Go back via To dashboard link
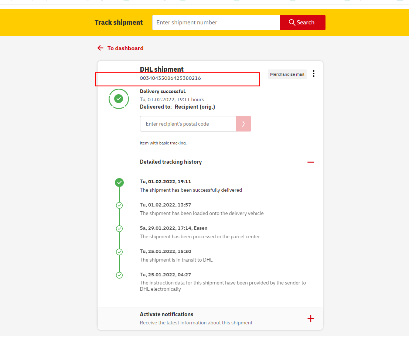This screenshot has width=409, height=341. click(x=125, y=48)
